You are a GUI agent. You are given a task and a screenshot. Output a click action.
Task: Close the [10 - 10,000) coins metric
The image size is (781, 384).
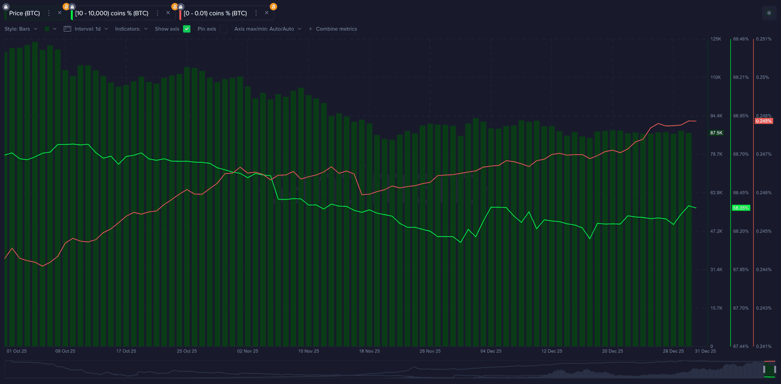[x=168, y=13]
